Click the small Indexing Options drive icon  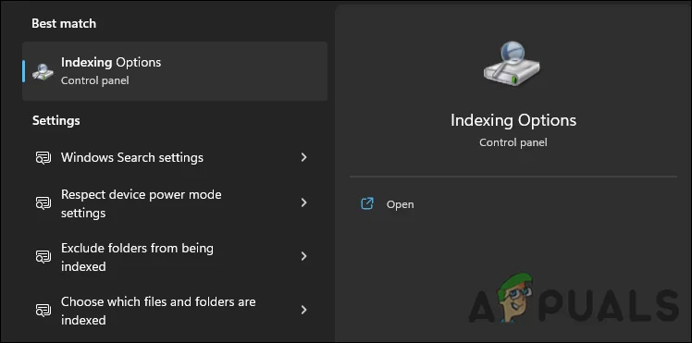point(43,72)
